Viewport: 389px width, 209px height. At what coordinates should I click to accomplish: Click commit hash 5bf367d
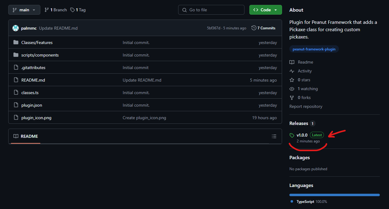[x=214, y=28]
